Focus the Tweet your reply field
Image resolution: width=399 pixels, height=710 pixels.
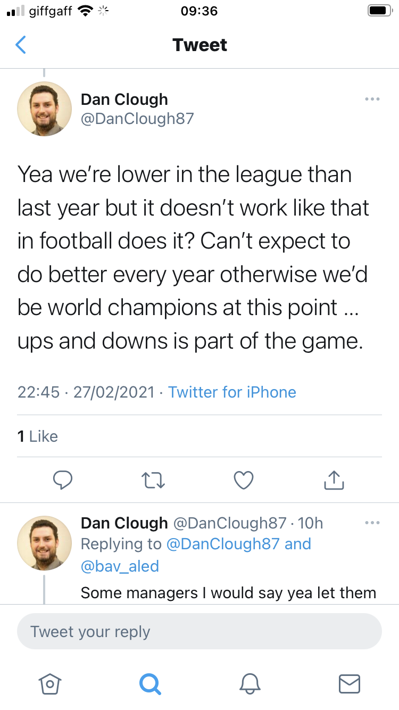199,632
